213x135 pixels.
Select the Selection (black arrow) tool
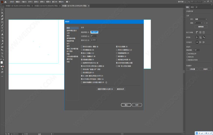click(2, 10)
